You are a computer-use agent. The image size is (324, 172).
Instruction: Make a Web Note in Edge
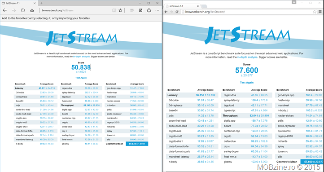140,10
